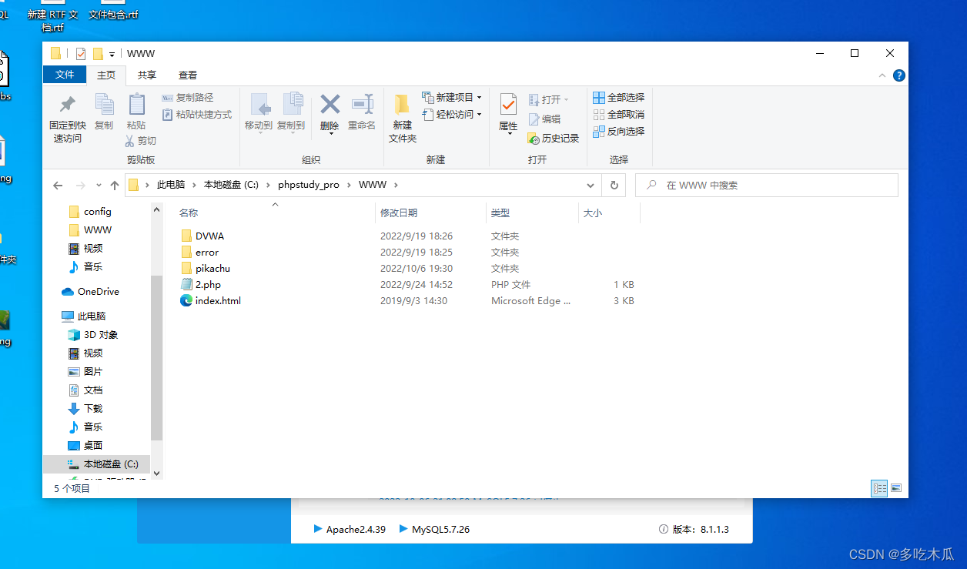Click 反向选择 to invert selection
Image resolution: width=967 pixels, height=569 pixels.
pos(621,131)
